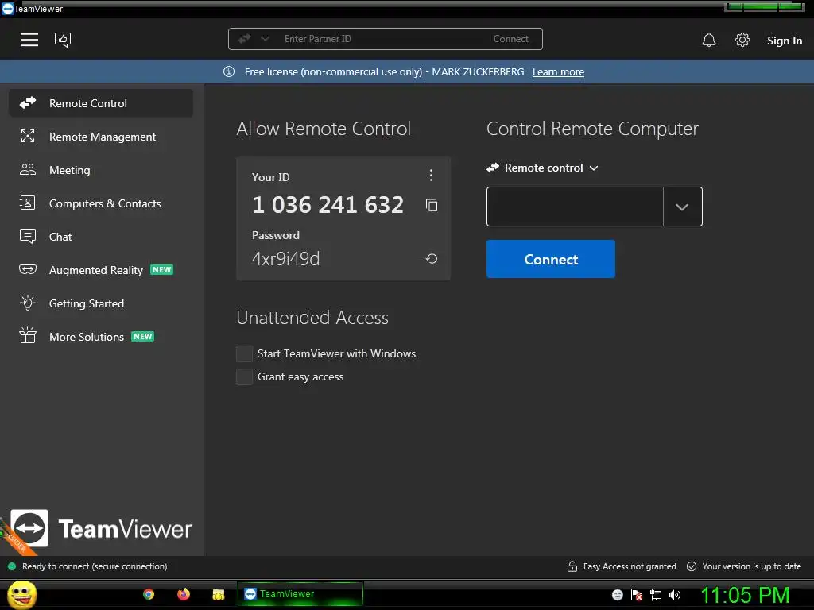Click the flag with red X tray icon

(x=637, y=595)
